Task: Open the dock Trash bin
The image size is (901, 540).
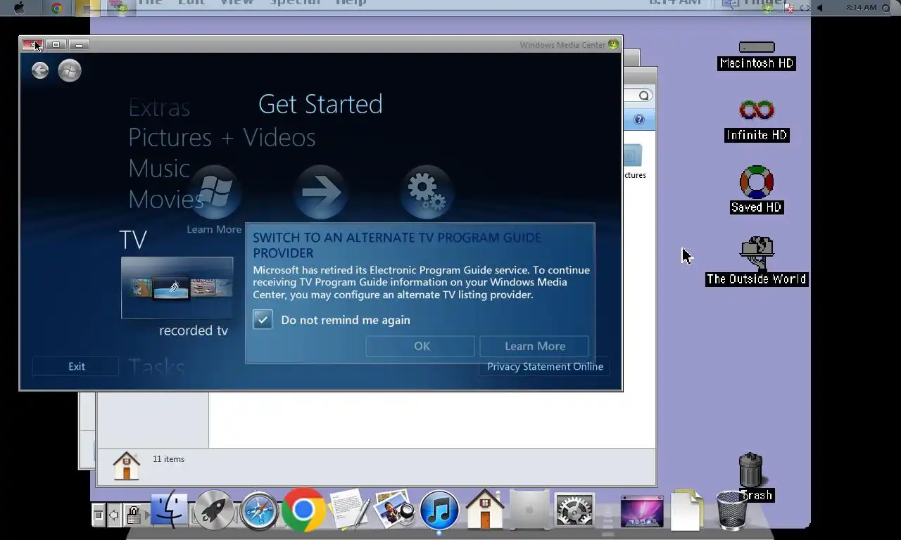Action: 732,510
